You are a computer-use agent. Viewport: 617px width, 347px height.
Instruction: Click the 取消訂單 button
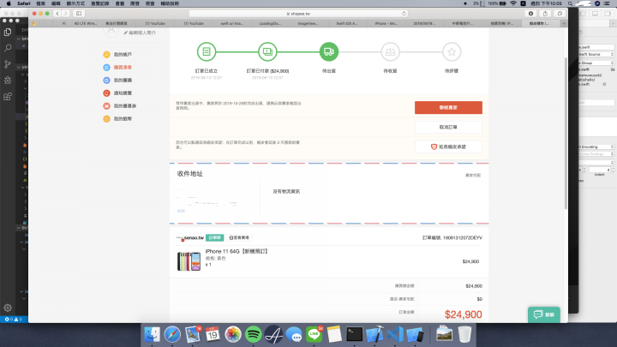pyautogui.click(x=448, y=127)
